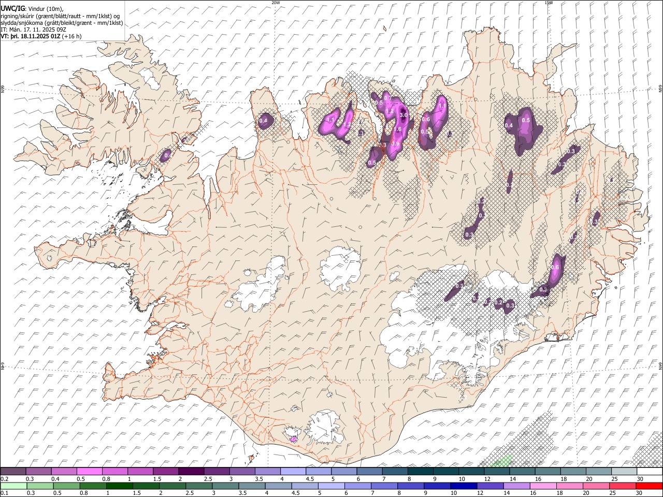Viewport: 663px width, 497px height.
Task: Pick the violet-blue 12 swatch in rain scale
Action: pos(490,486)
